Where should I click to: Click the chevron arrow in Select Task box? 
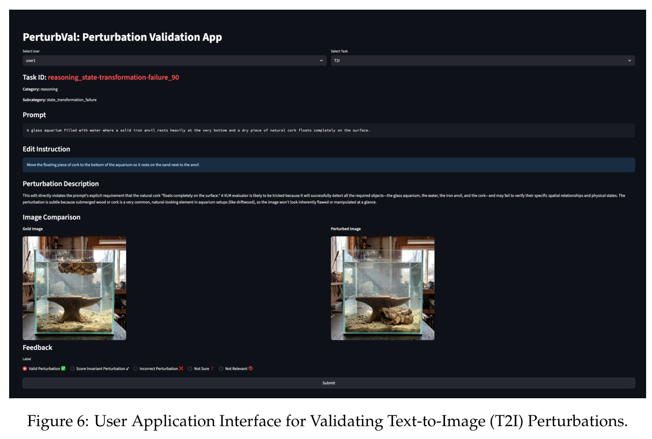(629, 61)
